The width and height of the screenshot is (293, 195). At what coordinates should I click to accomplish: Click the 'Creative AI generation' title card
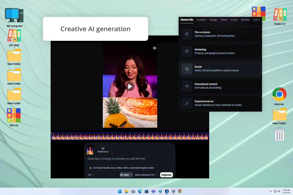click(96, 29)
